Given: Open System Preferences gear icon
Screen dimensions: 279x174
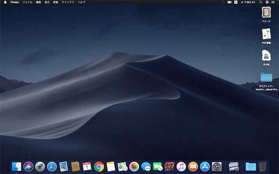Looking at the screenshot, I should click(x=217, y=167).
